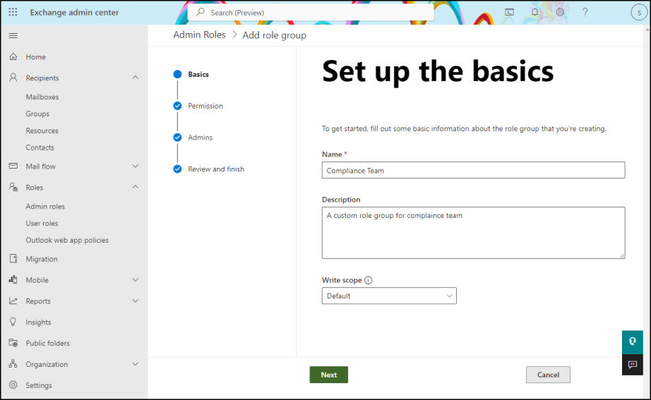Collapse the Recipients section chevron
651x400 pixels.
pyautogui.click(x=136, y=78)
